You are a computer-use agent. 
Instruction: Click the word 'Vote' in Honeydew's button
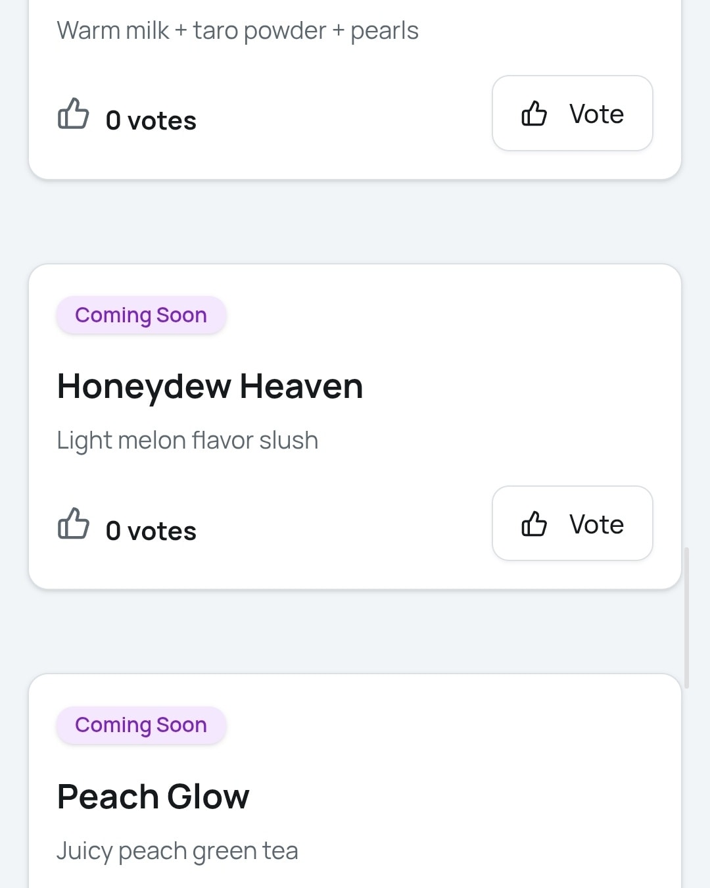596,524
